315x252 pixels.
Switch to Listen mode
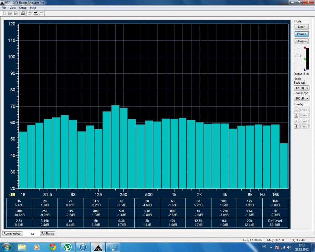pyautogui.click(x=301, y=27)
